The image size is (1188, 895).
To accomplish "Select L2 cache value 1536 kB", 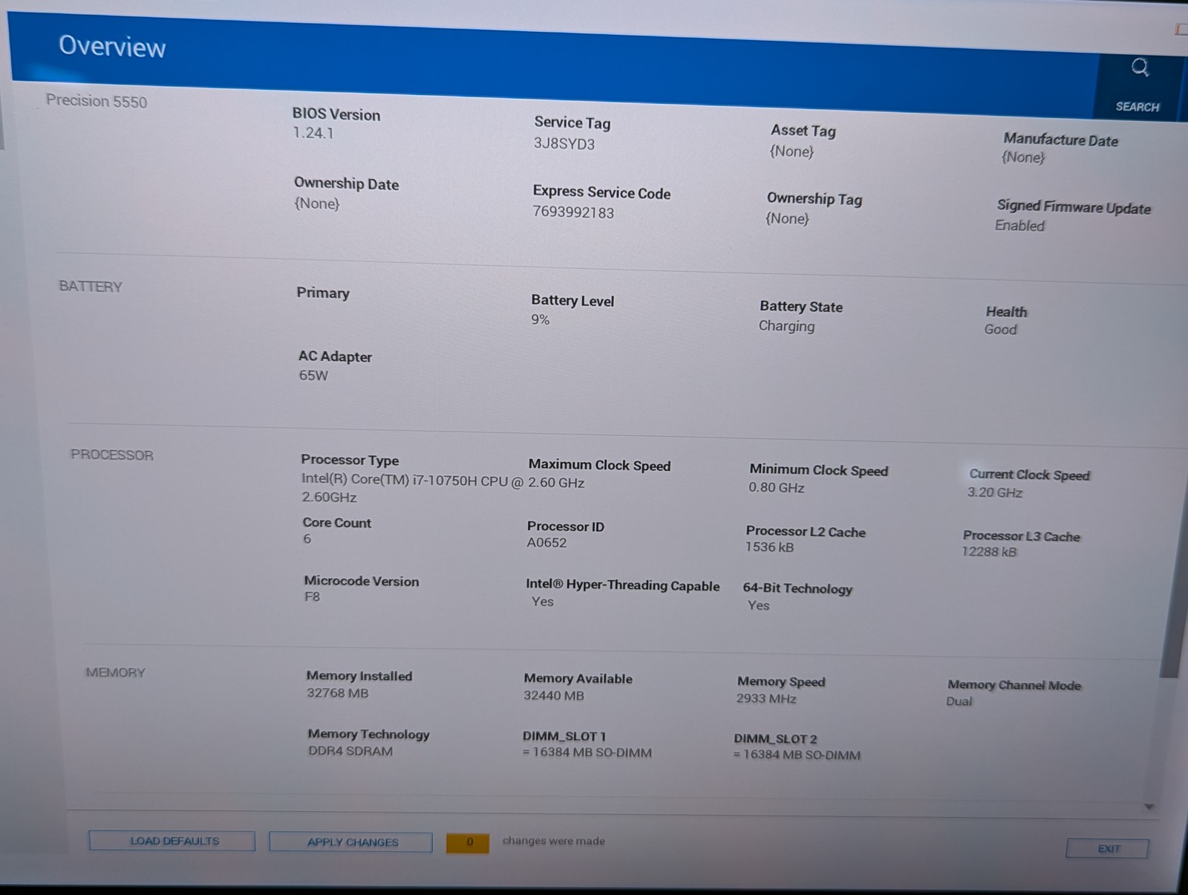I will 769,547.
